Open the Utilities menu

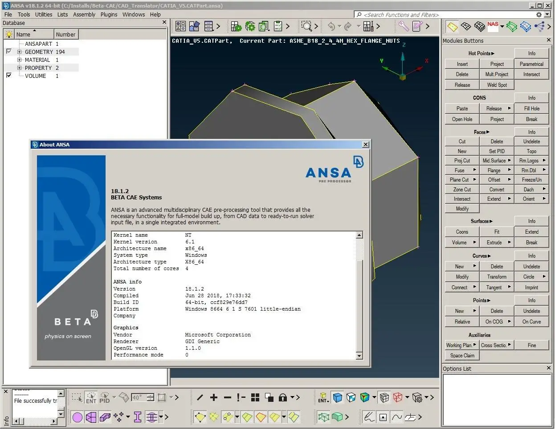click(x=44, y=14)
